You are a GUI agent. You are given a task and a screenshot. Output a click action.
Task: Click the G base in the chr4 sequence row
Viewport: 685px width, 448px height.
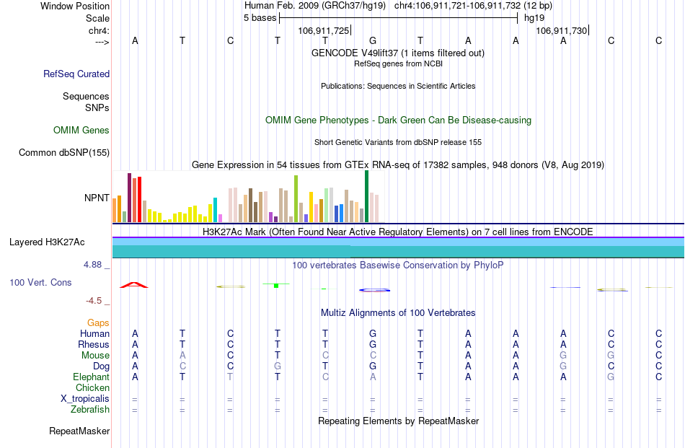[373, 40]
